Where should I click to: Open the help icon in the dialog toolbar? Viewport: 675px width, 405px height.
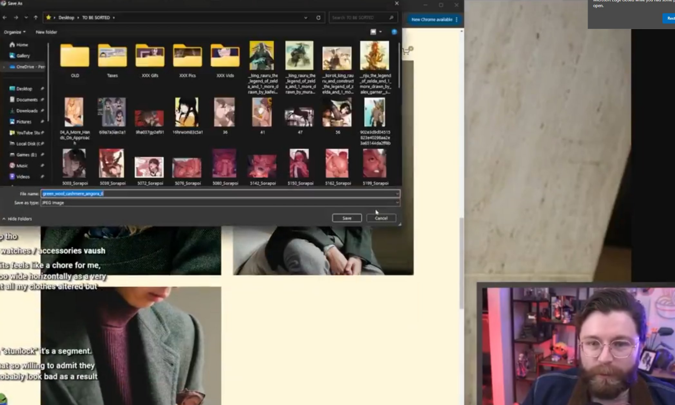[x=394, y=32]
